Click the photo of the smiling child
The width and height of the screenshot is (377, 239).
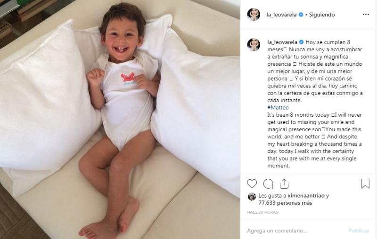120,119
